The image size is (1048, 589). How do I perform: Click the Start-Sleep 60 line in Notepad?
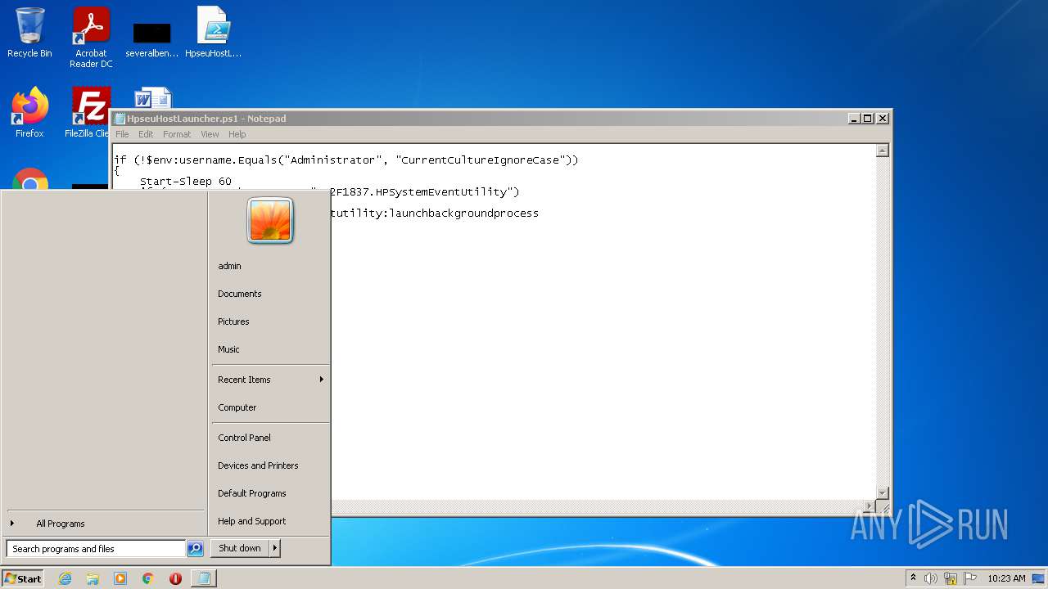pos(186,182)
